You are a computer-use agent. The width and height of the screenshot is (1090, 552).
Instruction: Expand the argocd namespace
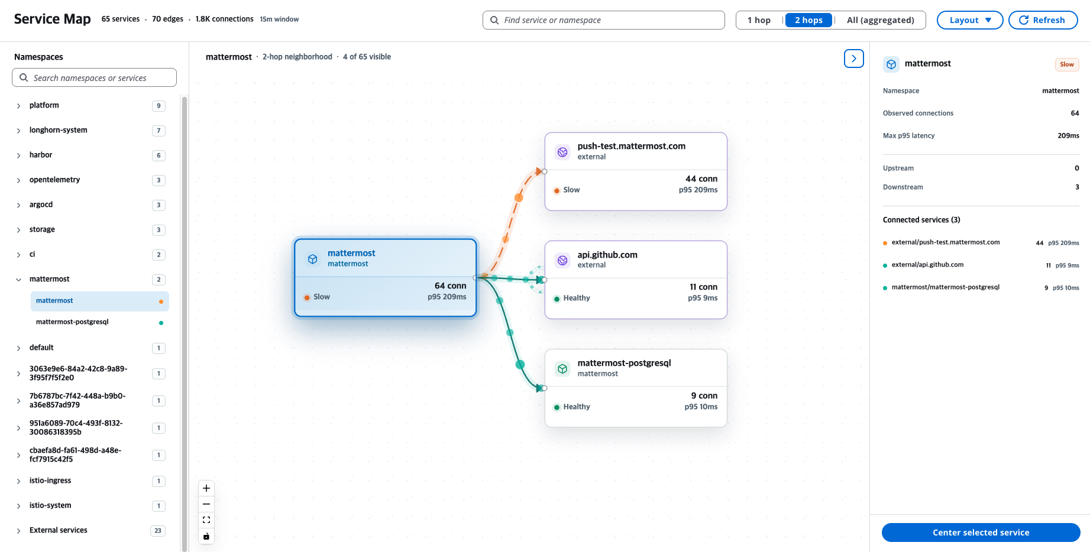click(x=18, y=205)
